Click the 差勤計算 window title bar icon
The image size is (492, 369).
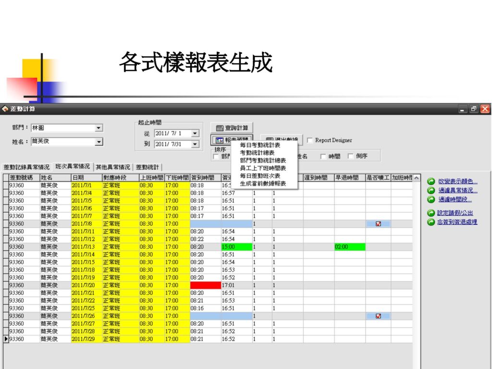4,109
